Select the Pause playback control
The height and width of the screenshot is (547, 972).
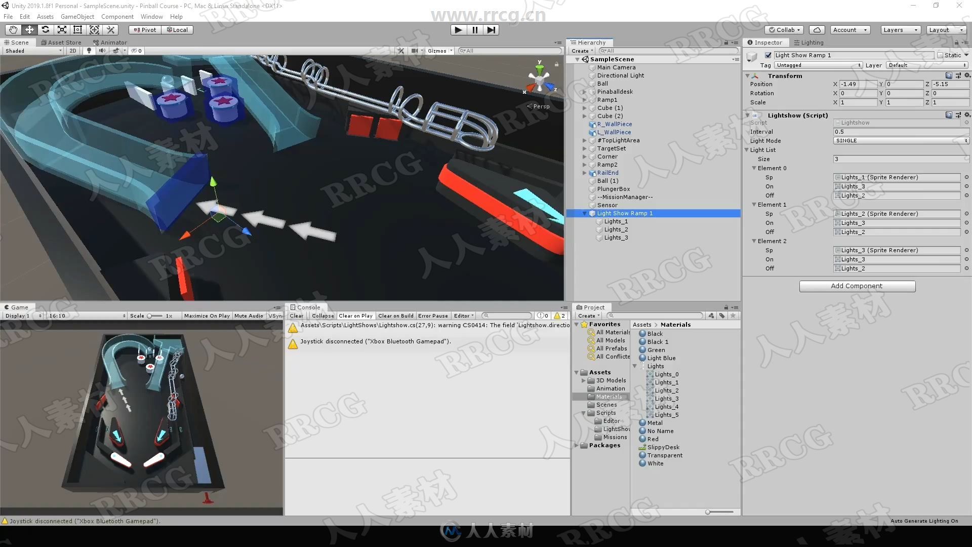point(474,29)
